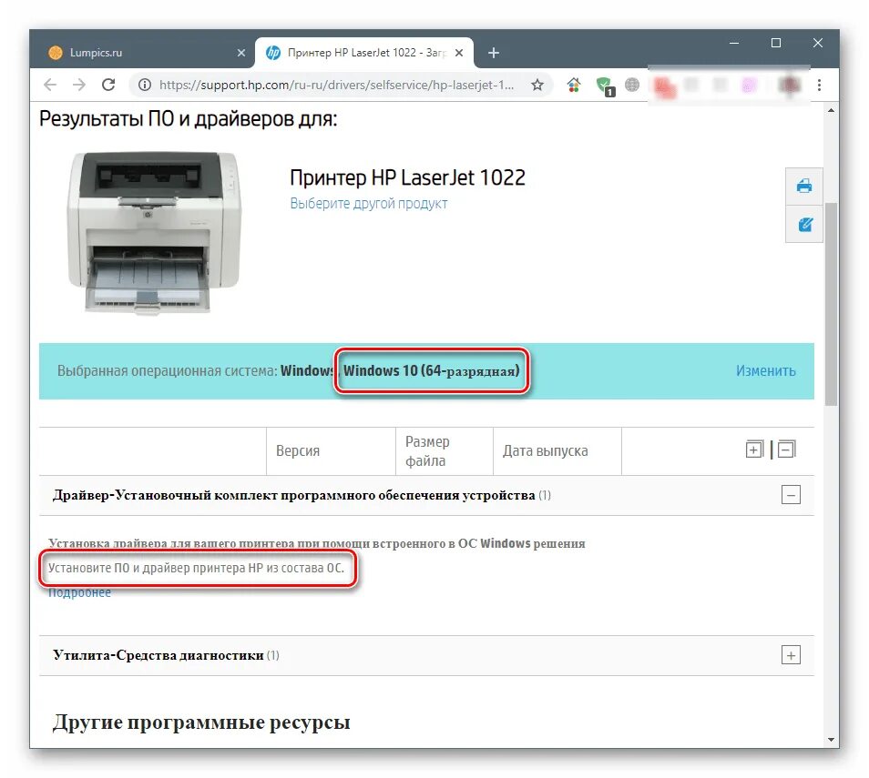The height and width of the screenshot is (778, 869).
Task: Reload the page with the refresh icon
Action: click(x=108, y=85)
